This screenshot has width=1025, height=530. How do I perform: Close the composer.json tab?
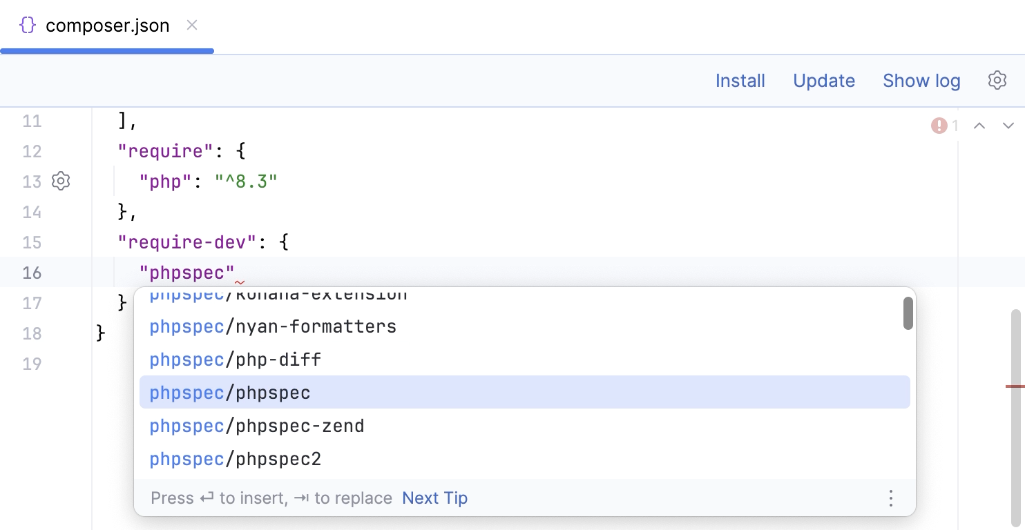point(191,25)
